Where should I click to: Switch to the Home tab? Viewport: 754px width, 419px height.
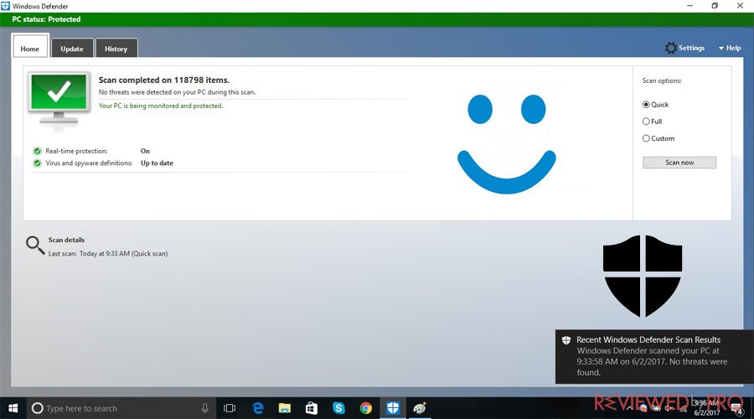point(30,46)
